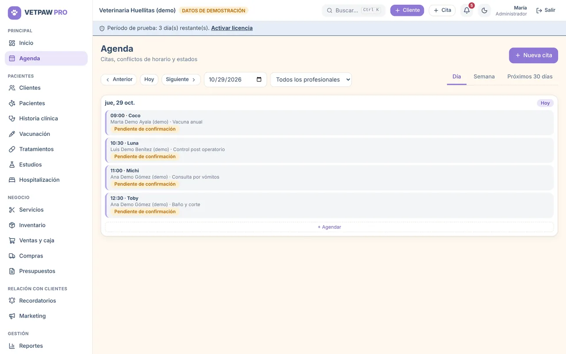Focus the Buscar search field
The image size is (566, 354).
point(354,10)
